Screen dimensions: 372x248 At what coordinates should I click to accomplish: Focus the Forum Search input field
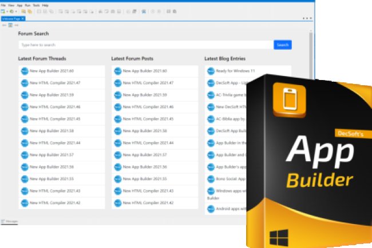point(146,45)
